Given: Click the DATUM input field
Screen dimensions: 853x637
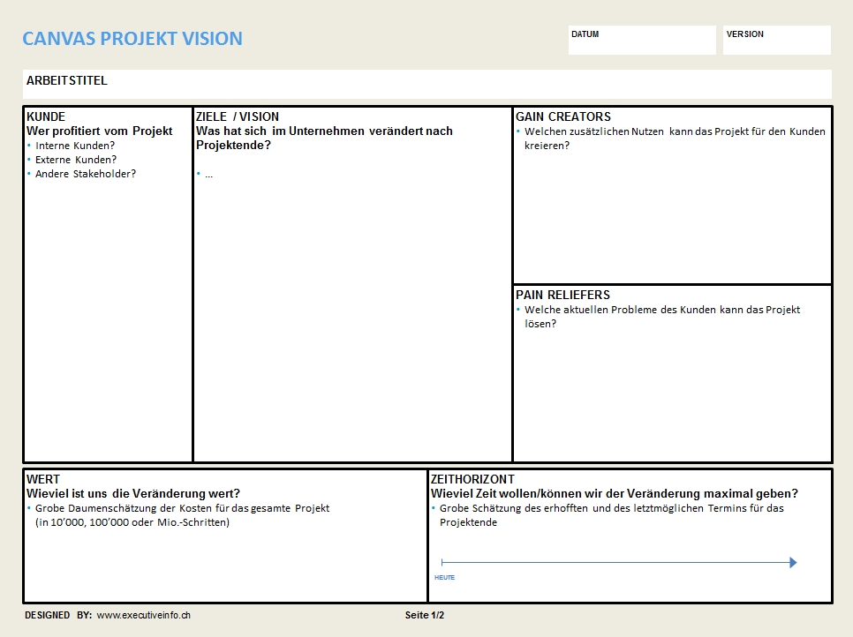Looking at the screenshot, I should click(642, 41).
